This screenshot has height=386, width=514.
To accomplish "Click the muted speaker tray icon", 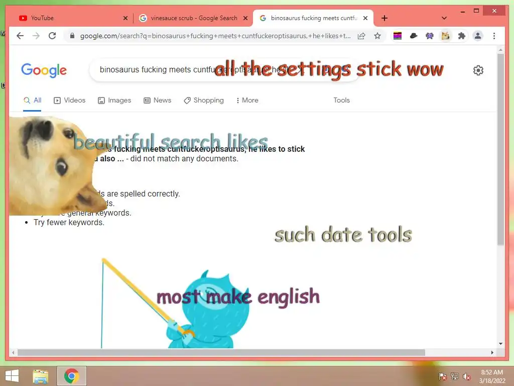I will point(467,376).
